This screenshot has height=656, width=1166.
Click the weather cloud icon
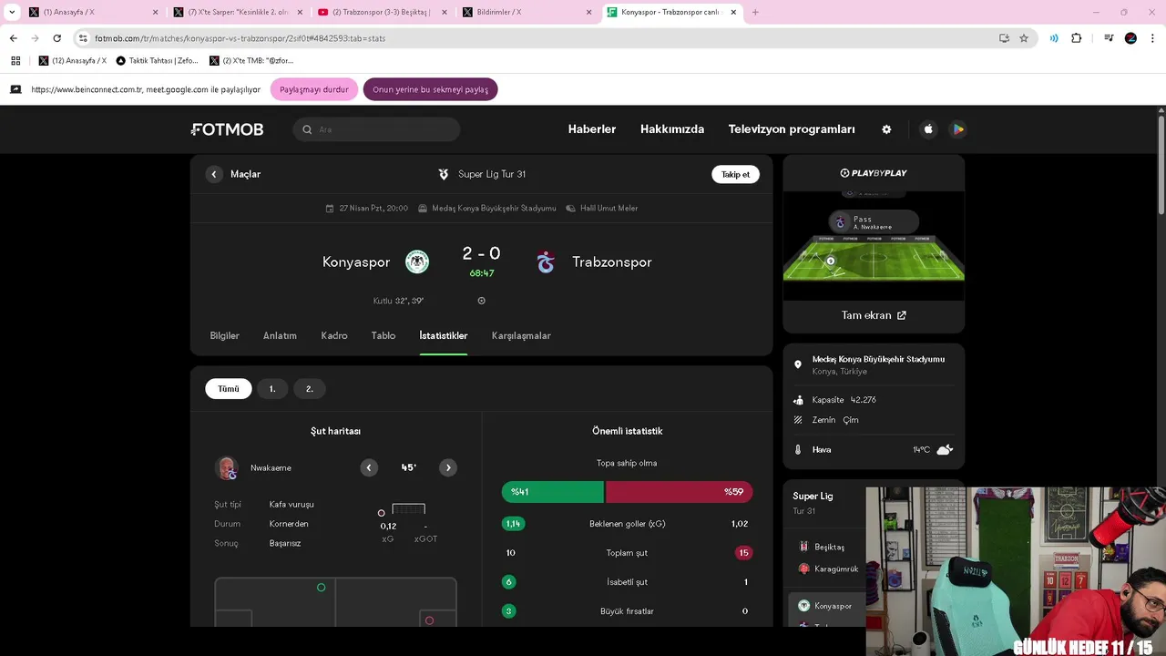click(x=945, y=449)
